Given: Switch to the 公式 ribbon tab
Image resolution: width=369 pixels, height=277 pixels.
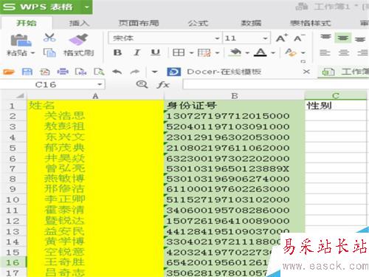Looking at the screenshot, I should (x=198, y=23).
